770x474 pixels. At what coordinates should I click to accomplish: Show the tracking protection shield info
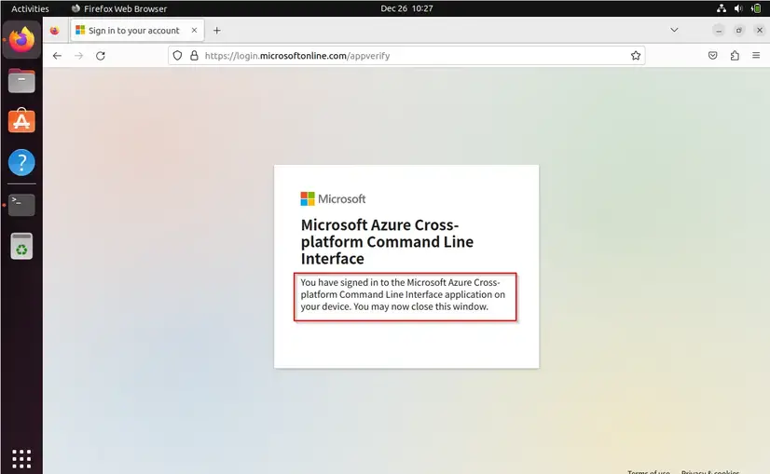(x=177, y=56)
